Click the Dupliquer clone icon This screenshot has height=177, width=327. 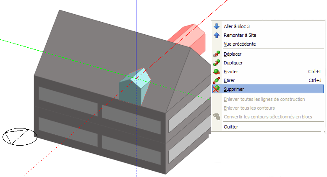coord(217,63)
